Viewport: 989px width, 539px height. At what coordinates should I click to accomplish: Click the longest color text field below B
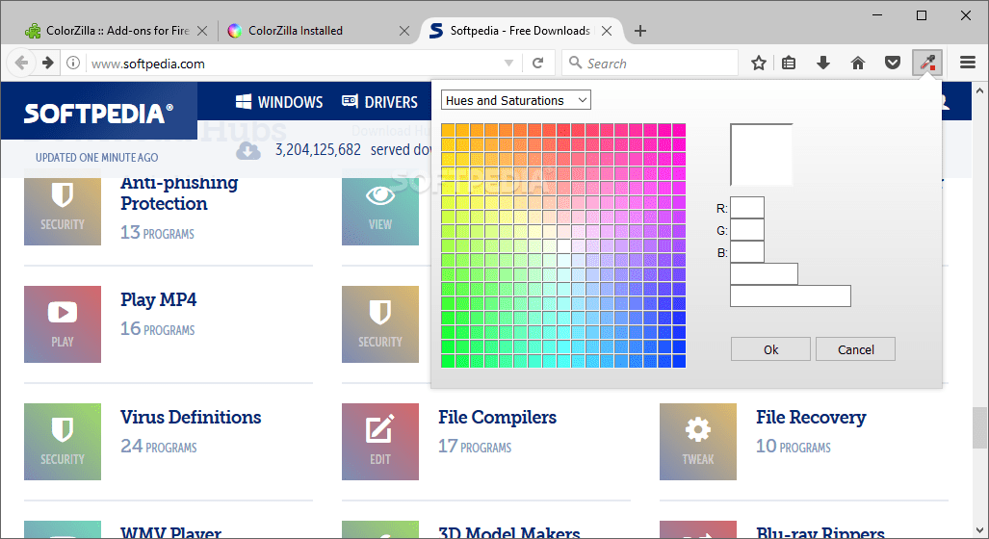coord(791,296)
